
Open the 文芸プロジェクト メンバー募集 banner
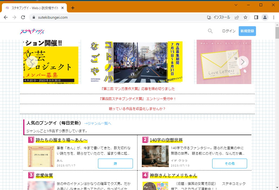51,62
